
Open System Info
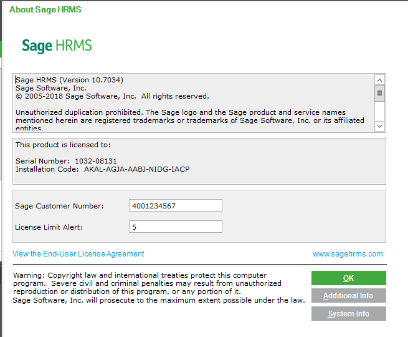348,314
